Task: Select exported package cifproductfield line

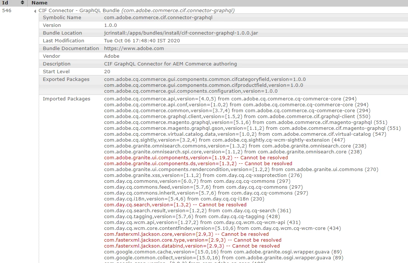Action: point(204,85)
